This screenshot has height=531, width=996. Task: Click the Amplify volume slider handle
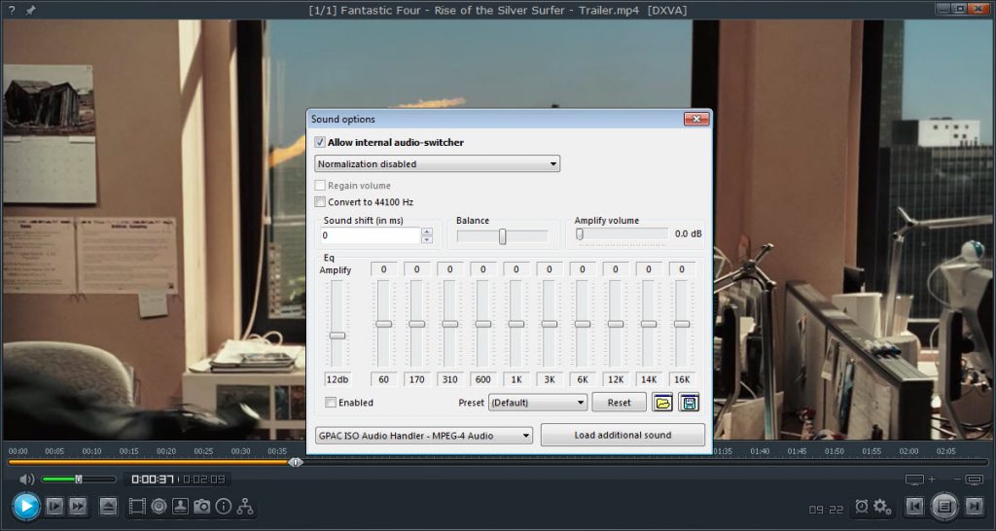click(x=580, y=234)
